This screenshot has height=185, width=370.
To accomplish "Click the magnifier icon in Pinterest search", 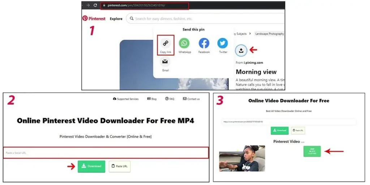I will click(x=132, y=18).
